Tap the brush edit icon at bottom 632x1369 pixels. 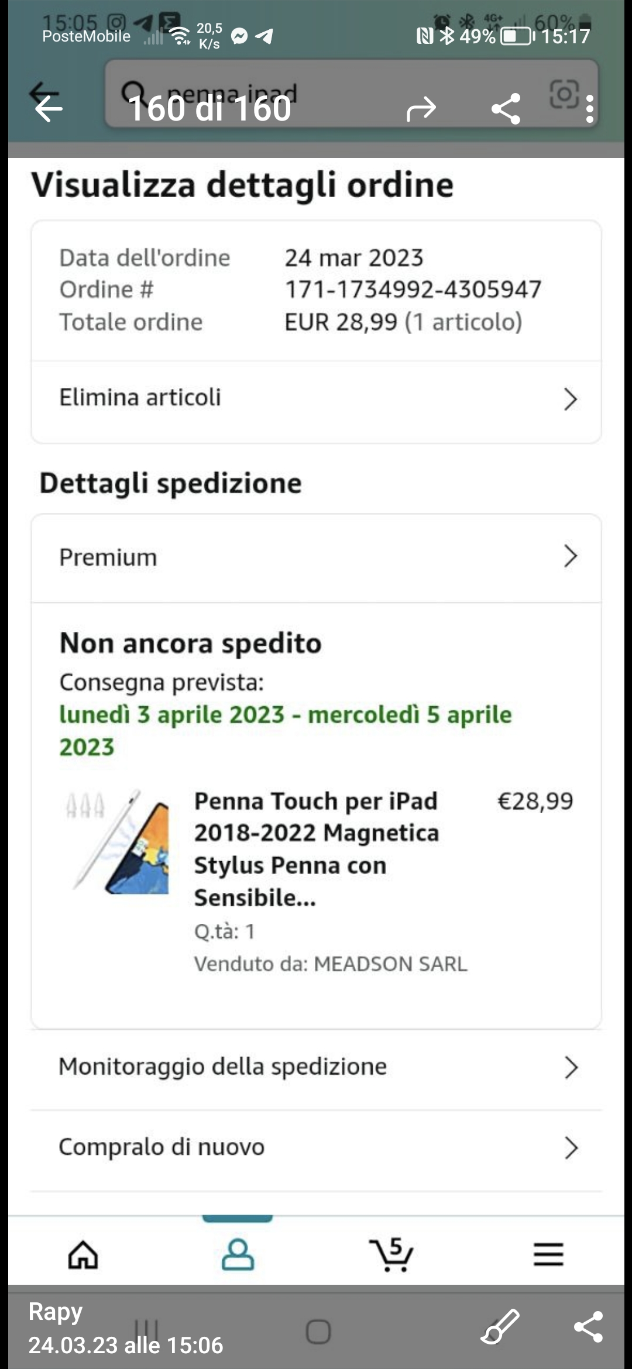click(500, 1327)
